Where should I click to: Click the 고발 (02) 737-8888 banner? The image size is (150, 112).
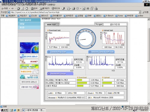29,87
